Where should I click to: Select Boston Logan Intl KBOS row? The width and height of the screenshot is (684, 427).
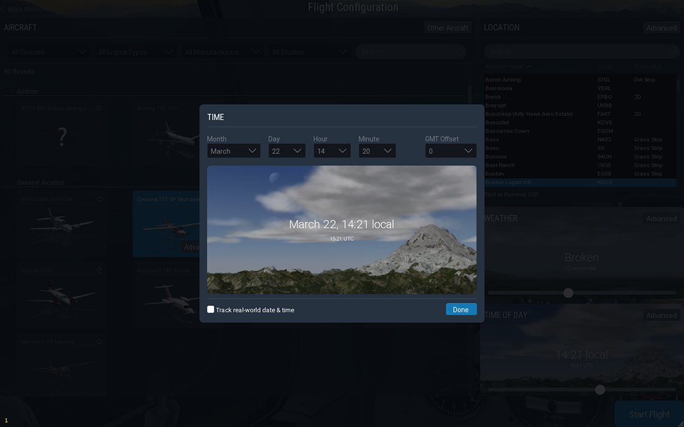(x=580, y=182)
